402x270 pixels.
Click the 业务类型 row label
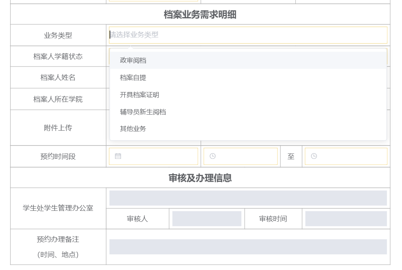[x=58, y=36]
